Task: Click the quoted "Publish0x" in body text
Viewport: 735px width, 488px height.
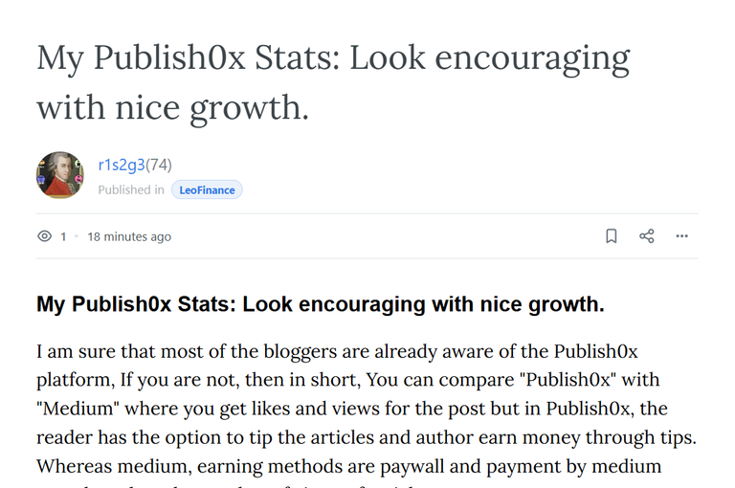Action: coord(568,380)
